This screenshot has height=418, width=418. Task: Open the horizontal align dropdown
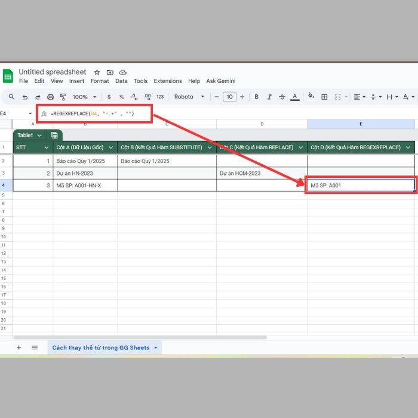(x=359, y=97)
